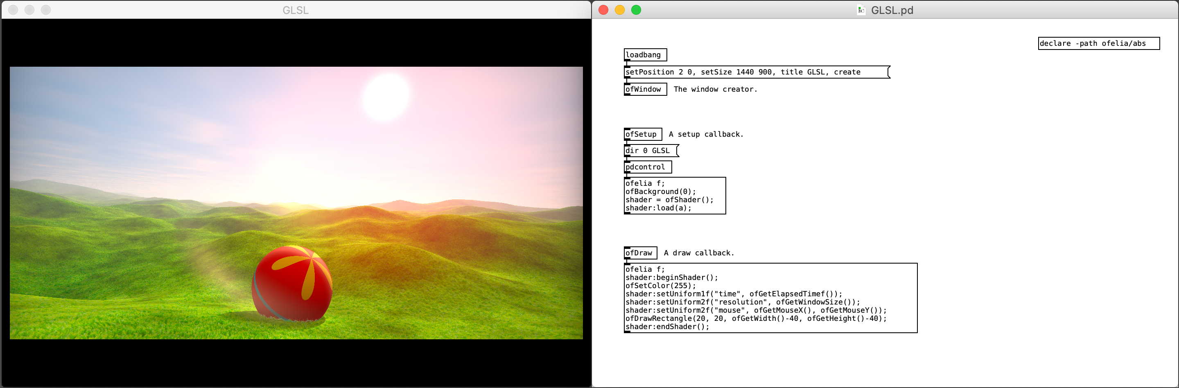Click the red ball in the GLSL render window
Viewport: 1179px width, 388px height.
point(292,283)
